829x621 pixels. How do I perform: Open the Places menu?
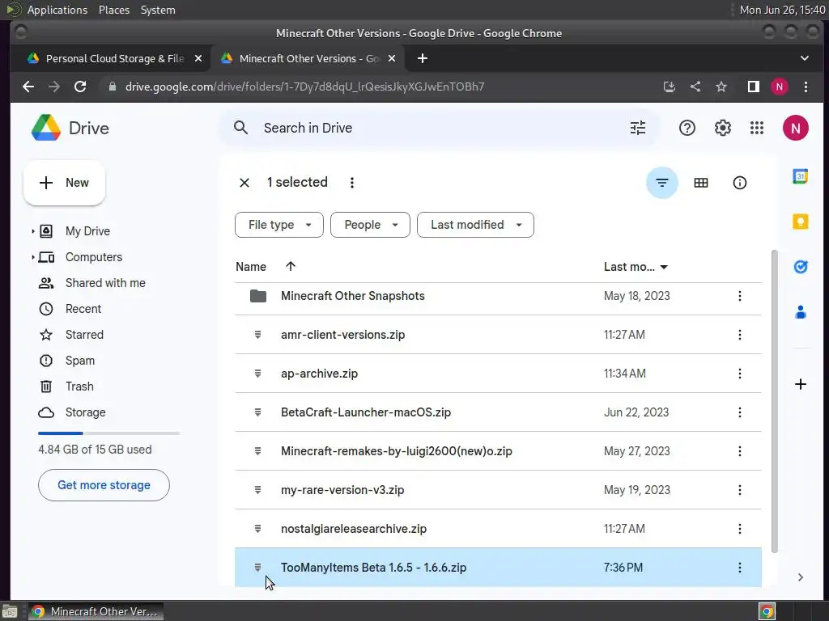tap(113, 10)
